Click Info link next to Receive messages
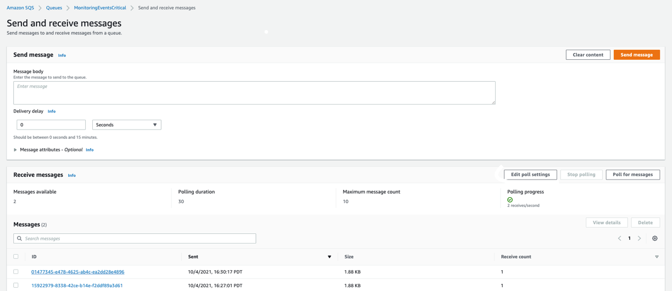Viewport: 672px width, 291px height. 72,175
